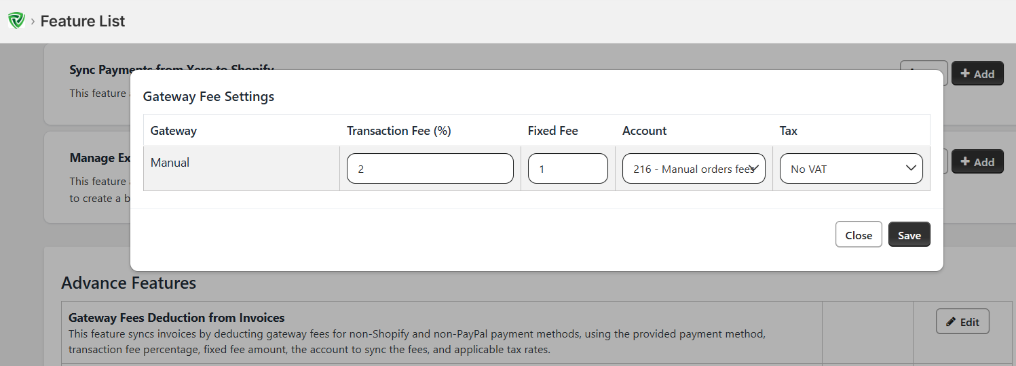Focus the Transaction Fee (%) input field
The height and width of the screenshot is (366, 1016).
coord(430,169)
